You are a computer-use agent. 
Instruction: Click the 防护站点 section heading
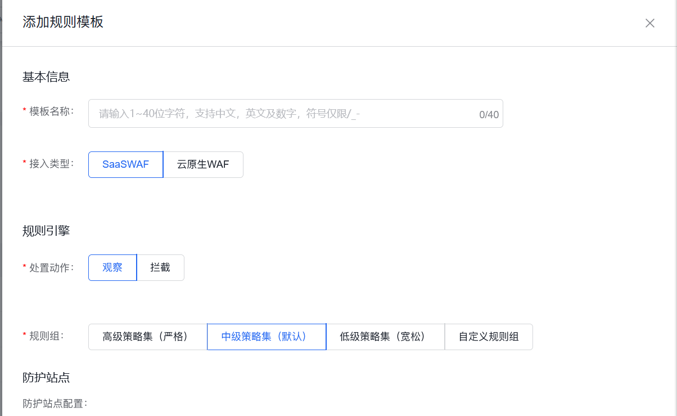point(45,378)
